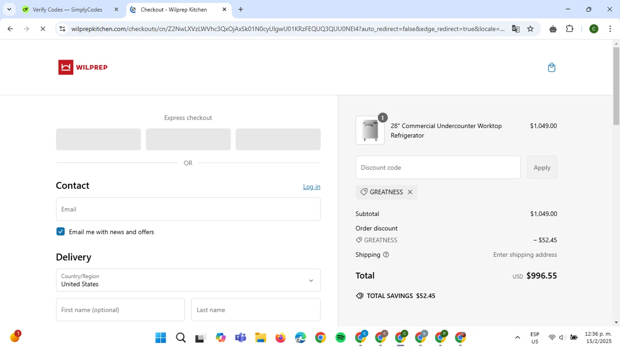Screen dimensions: 620x348
Task: Click the Discount code input field
Action: (x=438, y=167)
